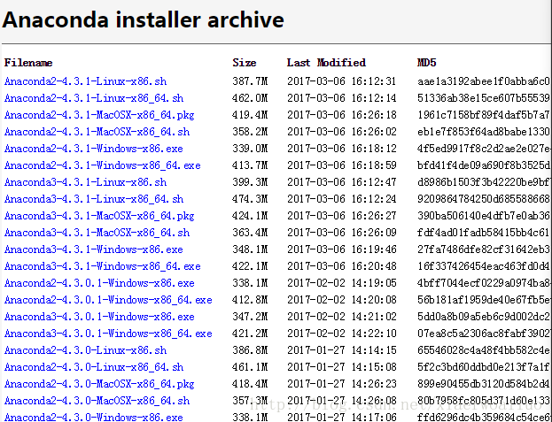The image size is (552, 422).
Task: Select the date 2017-02-02 14:19:05
Action: coord(342,283)
